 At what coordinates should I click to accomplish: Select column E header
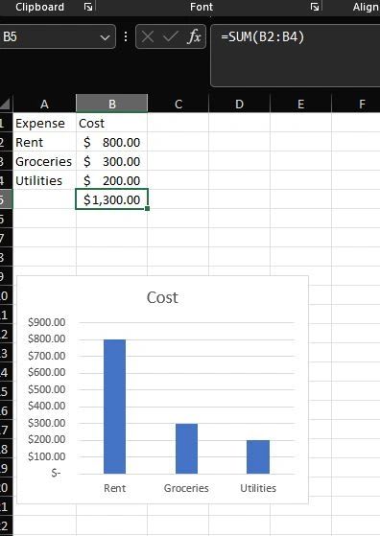pos(300,104)
